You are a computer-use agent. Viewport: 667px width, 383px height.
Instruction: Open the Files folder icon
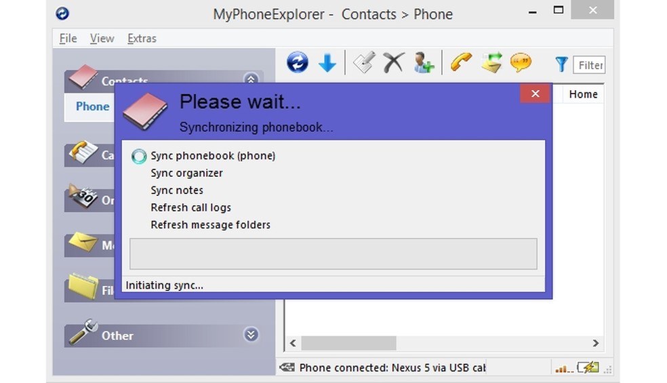click(83, 286)
